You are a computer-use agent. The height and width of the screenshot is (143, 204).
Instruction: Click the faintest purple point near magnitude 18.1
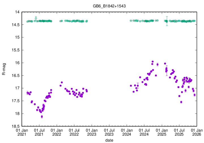click(42, 117)
